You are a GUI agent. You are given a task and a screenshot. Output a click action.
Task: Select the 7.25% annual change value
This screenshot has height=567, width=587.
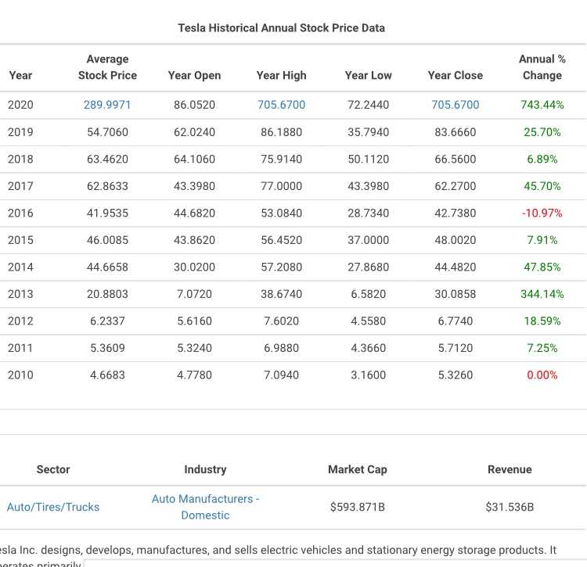coord(542,348)
